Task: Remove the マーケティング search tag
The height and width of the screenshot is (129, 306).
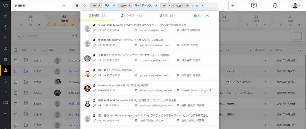Action: click(157, 6)
